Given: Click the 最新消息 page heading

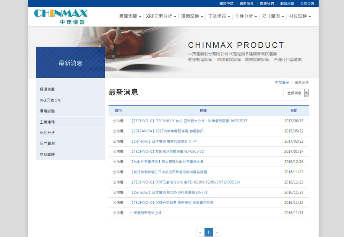Looking at the screenshot, I should (123, 92).
